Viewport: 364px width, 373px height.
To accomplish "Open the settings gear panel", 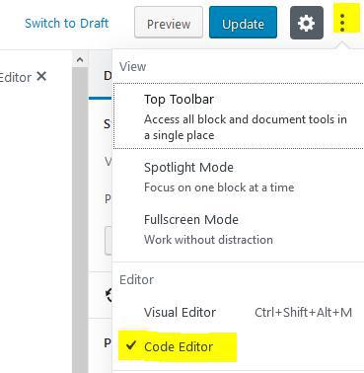I will [x=307, y=23].
